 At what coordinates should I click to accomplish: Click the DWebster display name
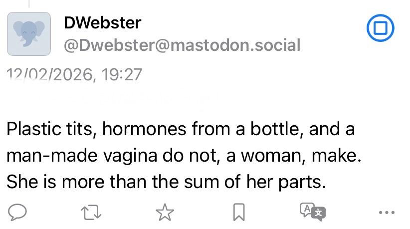point(102,22)
